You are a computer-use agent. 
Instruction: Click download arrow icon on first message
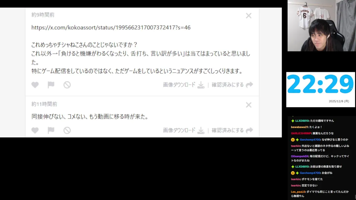(201, 85)
